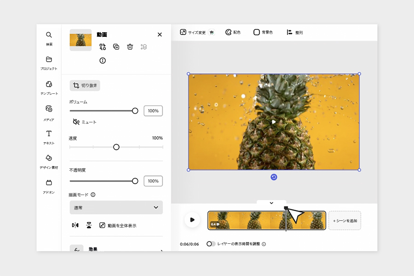
Task: Open the デザイン素材 sidebar item
Action: [49, 162]
